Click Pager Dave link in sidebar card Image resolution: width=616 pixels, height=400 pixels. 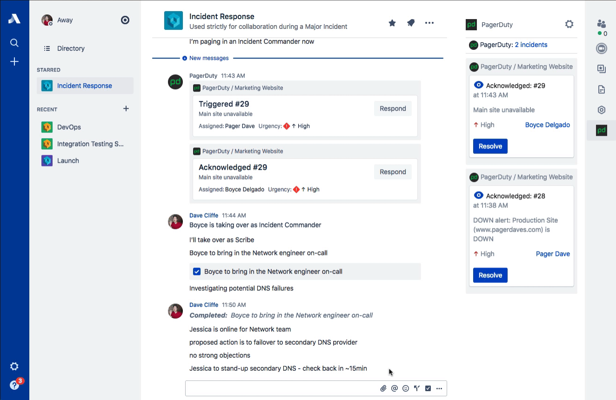point(553,253)
